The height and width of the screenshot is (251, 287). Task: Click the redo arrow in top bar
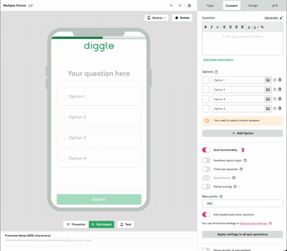tap(180, 6)
